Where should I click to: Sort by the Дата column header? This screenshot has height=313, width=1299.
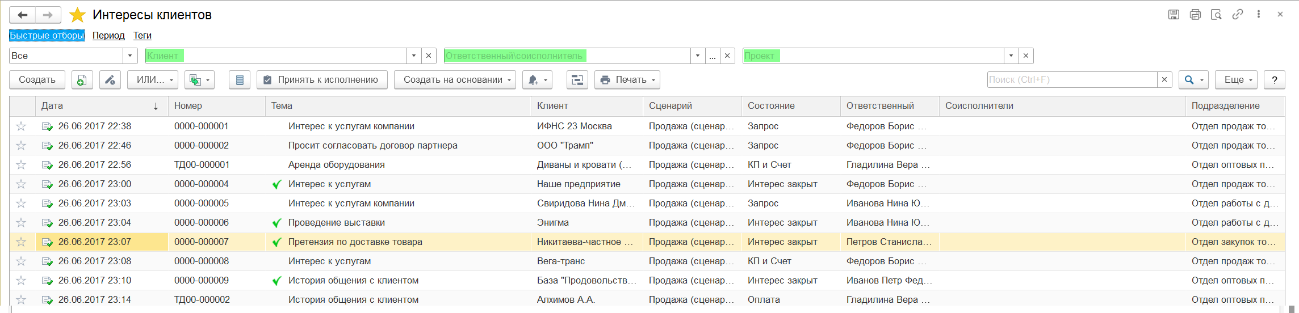(97, 106)
